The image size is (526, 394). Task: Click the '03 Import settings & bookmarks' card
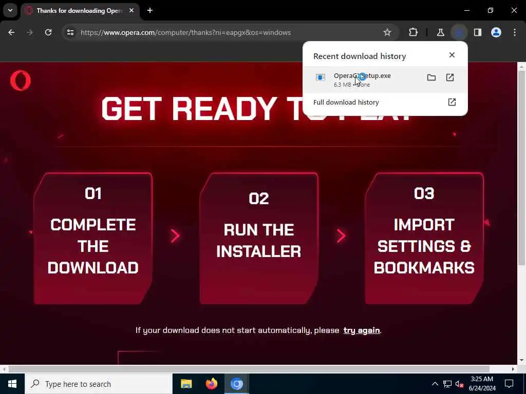click(424, 239)
